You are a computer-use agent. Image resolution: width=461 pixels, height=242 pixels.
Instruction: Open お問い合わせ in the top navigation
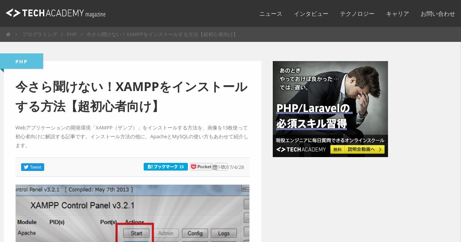coord(438,14)
